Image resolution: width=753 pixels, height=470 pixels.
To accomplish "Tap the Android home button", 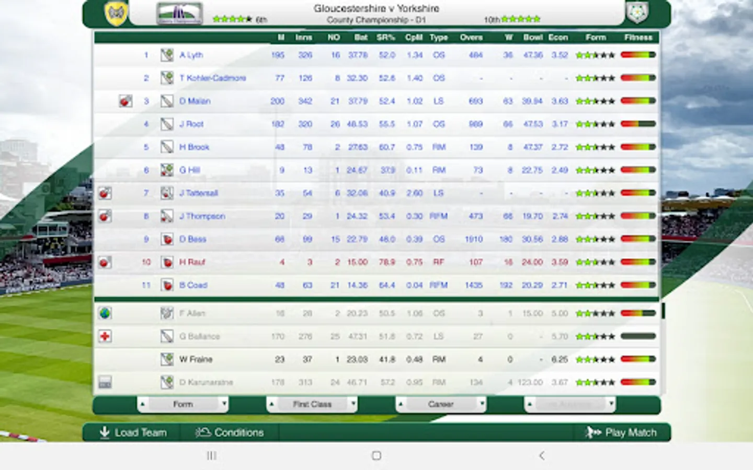I will (376, 455).
